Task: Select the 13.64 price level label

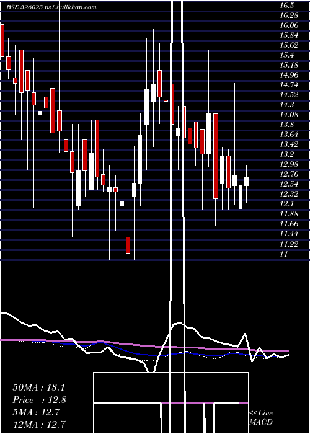Action: tap(289, 135)
